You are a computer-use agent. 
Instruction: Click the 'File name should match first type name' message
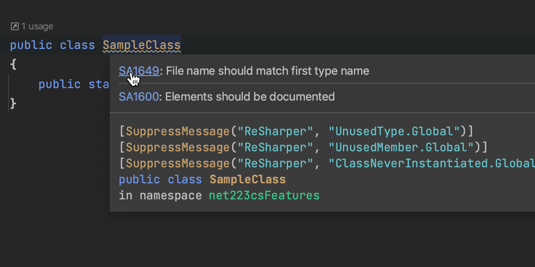click(x=267, y=71)
